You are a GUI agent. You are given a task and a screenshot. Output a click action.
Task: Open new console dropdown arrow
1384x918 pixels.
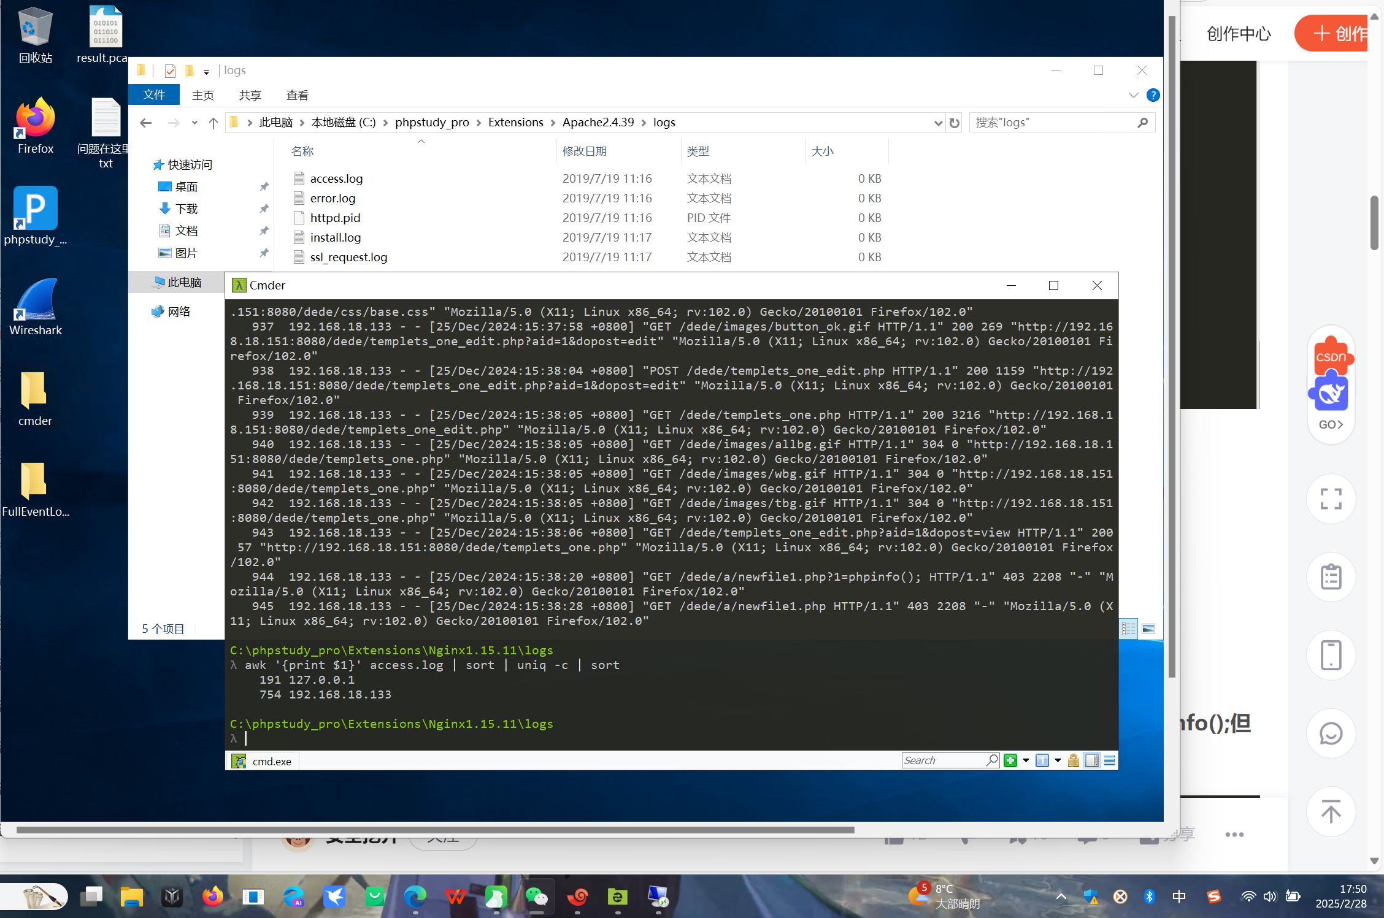(1026, 760)
